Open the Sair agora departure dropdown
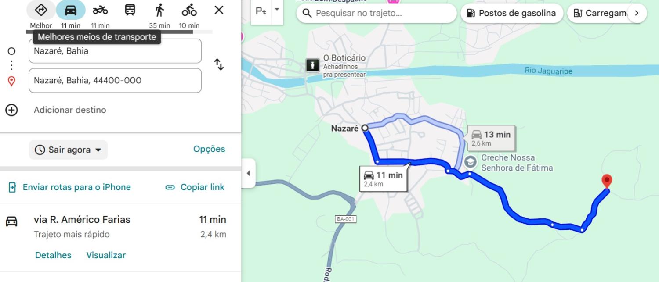 69,150
